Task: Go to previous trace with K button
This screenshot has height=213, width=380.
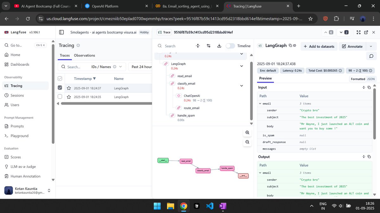Action: click(328, 32)
